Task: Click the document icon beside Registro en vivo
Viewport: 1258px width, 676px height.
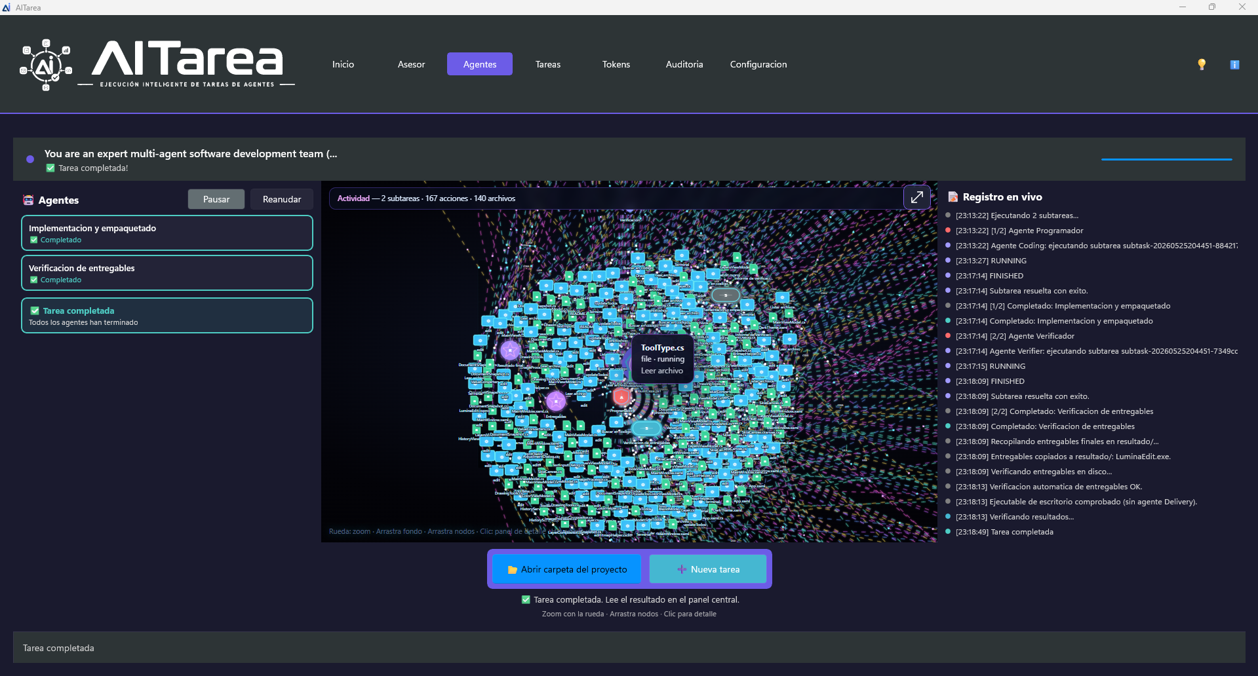Action: pyautogui.click(x=953, y=197)
